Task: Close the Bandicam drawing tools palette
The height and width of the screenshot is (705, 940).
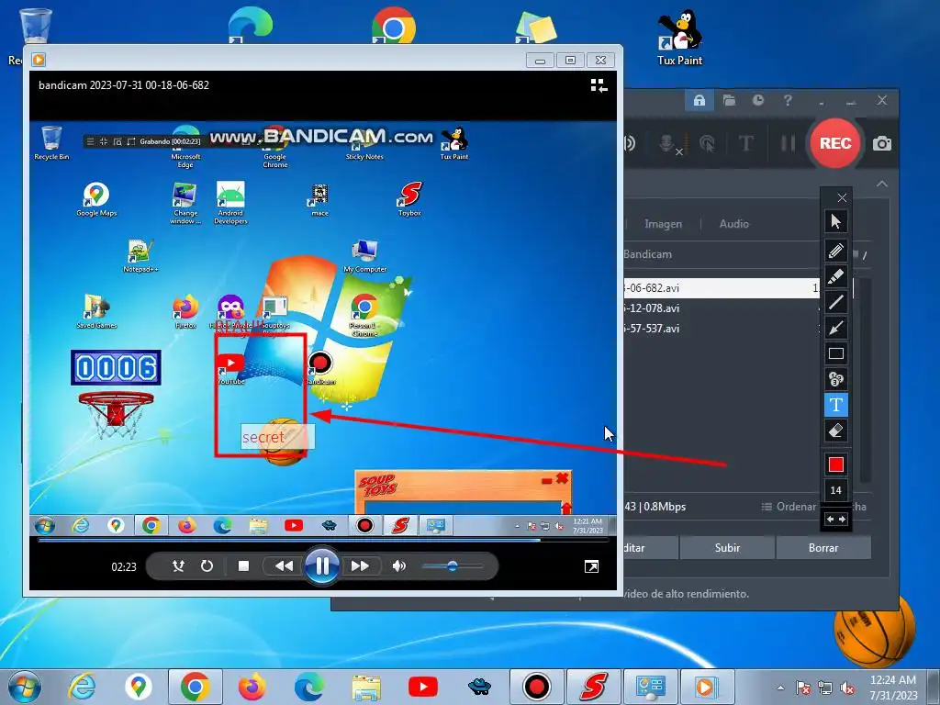Action: pyautogui.click(x=842, y=198)
